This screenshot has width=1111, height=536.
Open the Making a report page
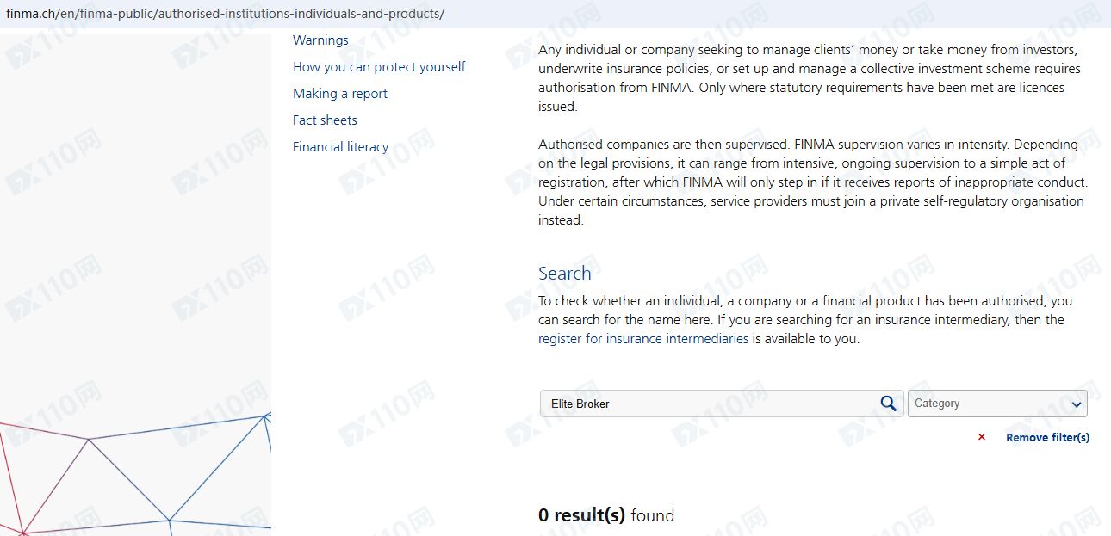pyautogui.click(x=340, y=94)
